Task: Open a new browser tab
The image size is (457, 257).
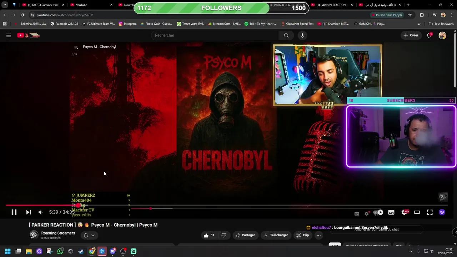Action: [x=408, y=5]
